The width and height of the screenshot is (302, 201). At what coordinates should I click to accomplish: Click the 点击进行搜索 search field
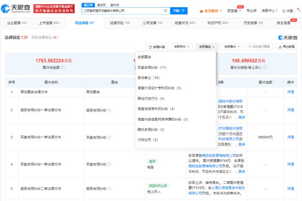coord(260,47)
